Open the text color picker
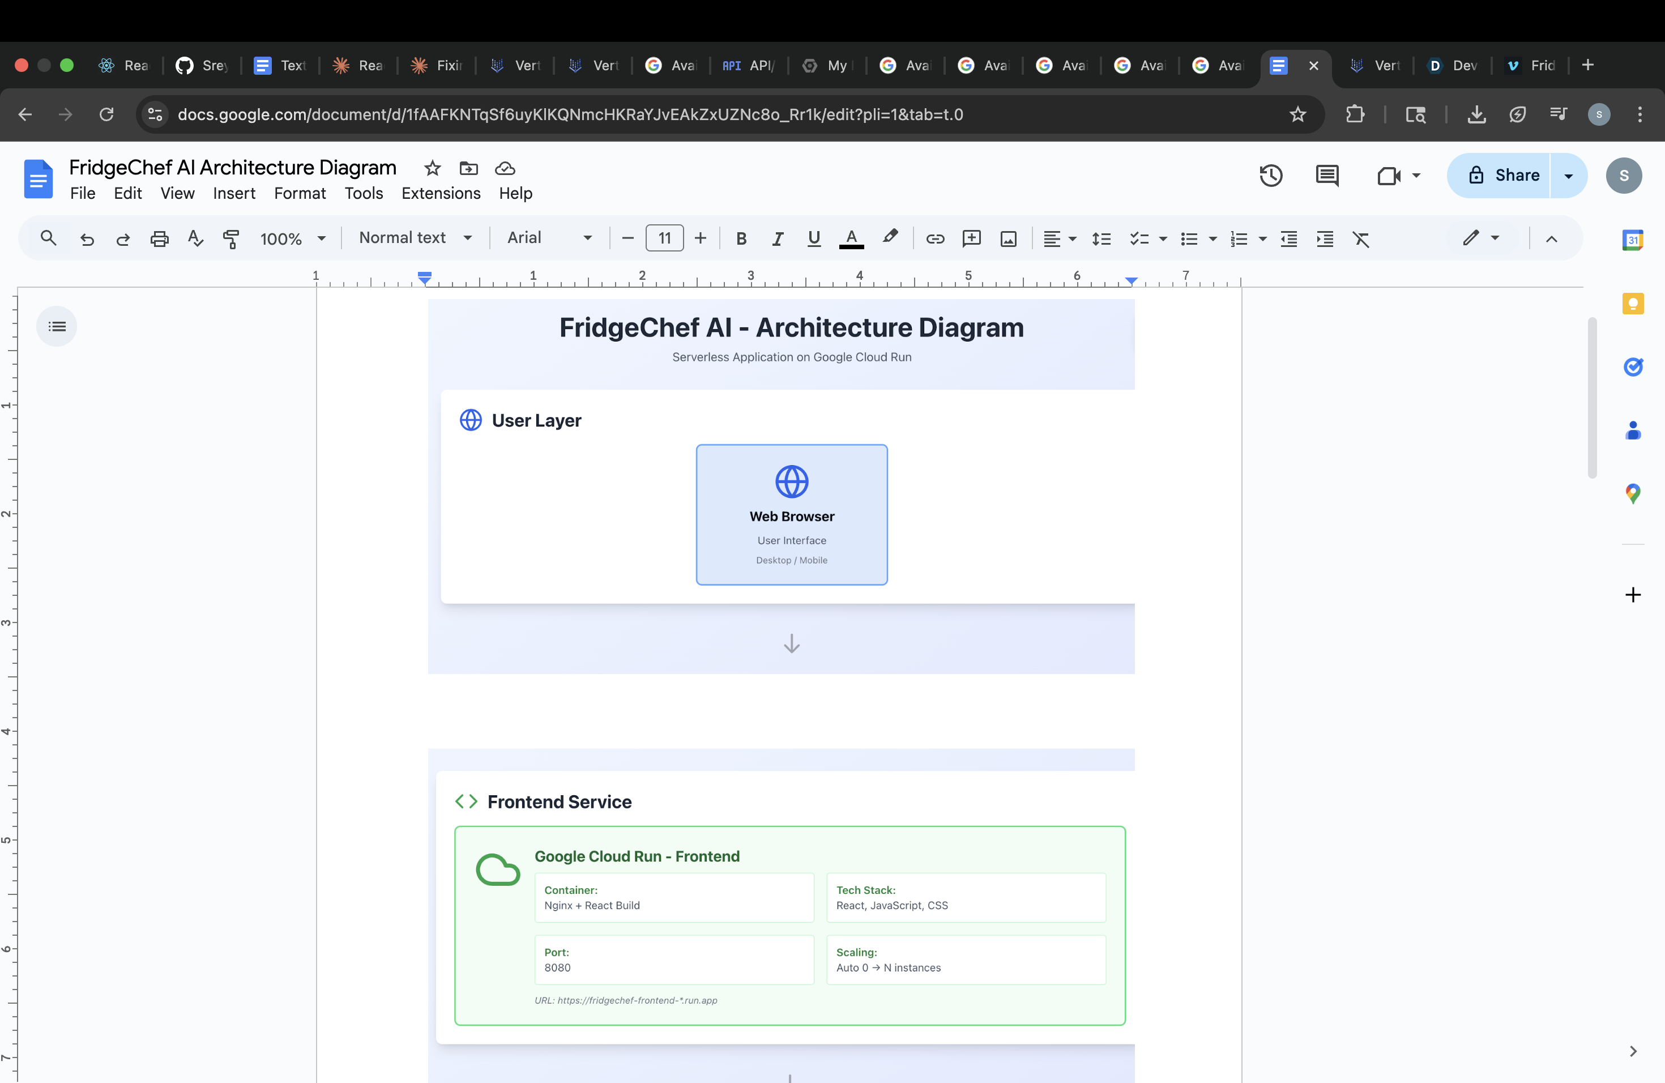Viewport: 1665px width, 1083px height. pos(851,238)
